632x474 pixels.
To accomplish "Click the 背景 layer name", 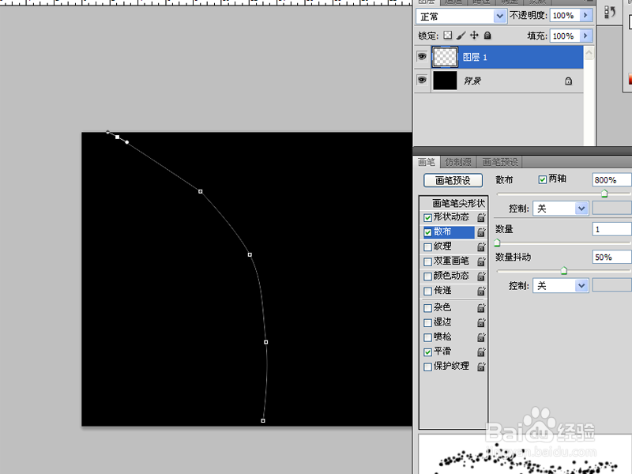I will coord(472,81).
